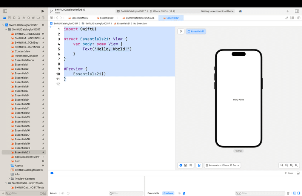Add an editor on the right
The width and height of the screenshot is (302, 196).
coord(299,18)
